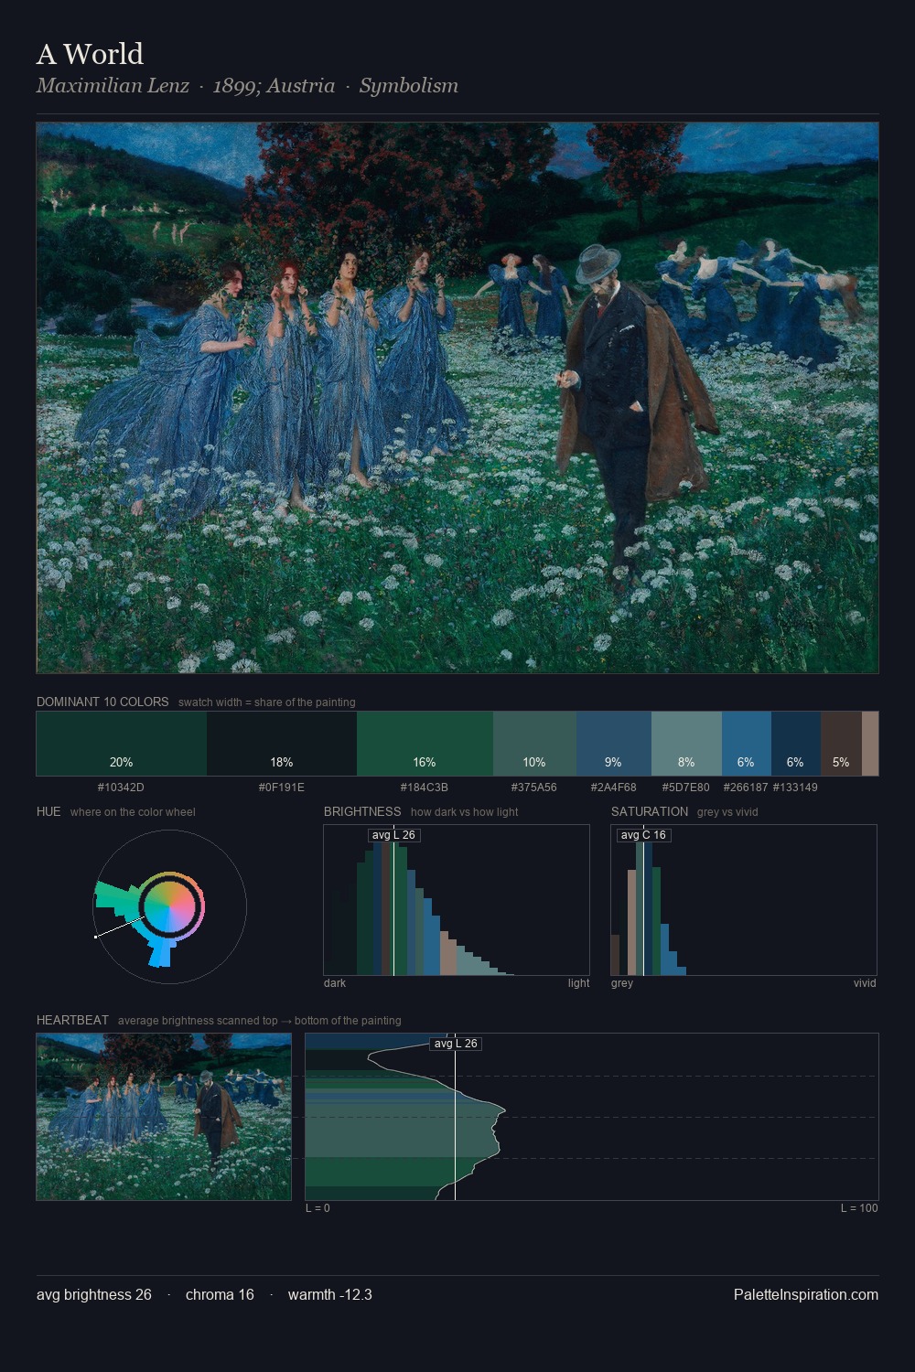The width and height of the screenshot is (915, 1372).
Task: Click the brightness histogram chart
Action: [457, 900]
